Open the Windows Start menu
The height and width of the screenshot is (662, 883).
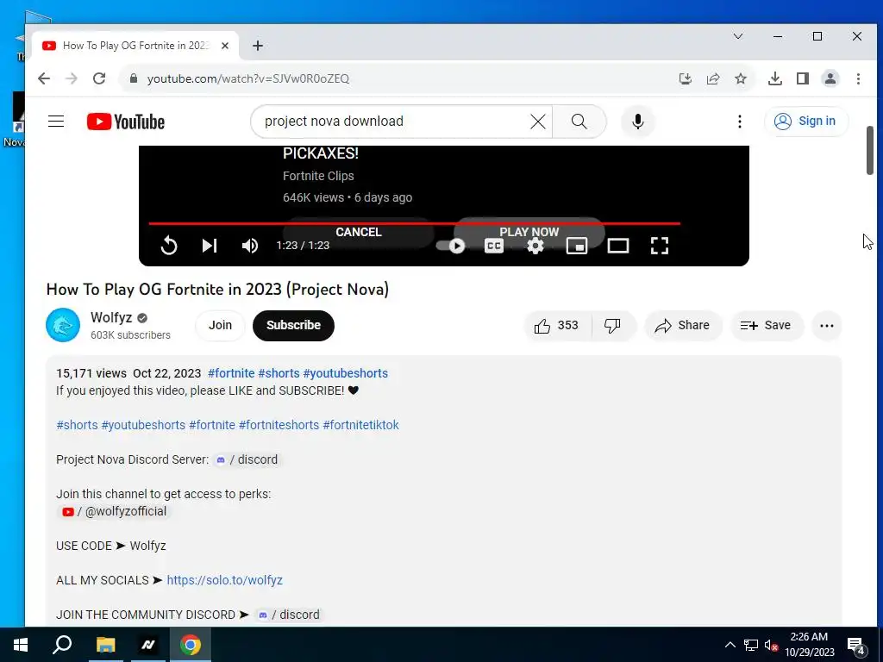tap(21, 645)
